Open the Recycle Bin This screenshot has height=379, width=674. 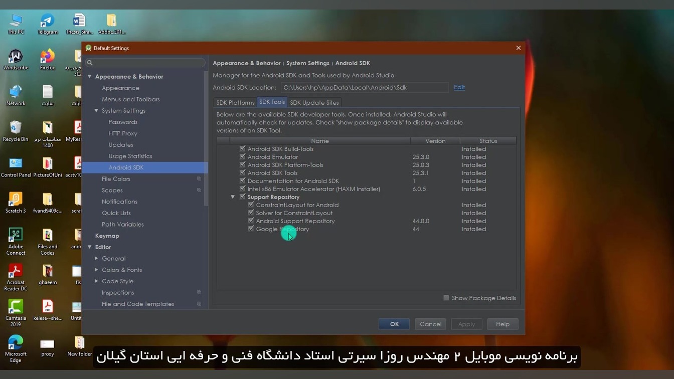pyautogui.click(x=16, y=131)
